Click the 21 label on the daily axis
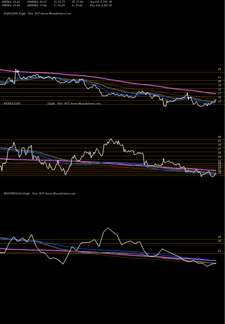Image resolution: width=225 pixels, height=324 pixels. (219, 77)
